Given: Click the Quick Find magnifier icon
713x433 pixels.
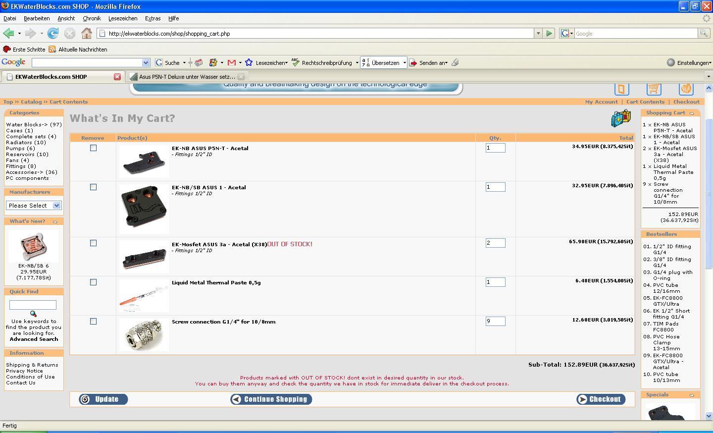Looking at the screenshot, I should (33, 314).
